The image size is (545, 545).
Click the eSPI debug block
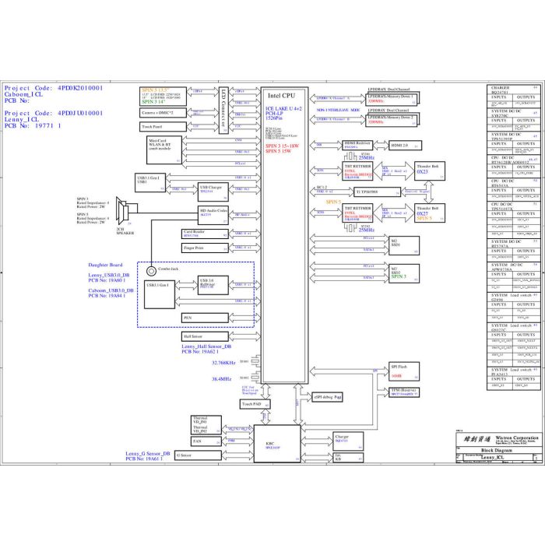(x=328, y=397)
